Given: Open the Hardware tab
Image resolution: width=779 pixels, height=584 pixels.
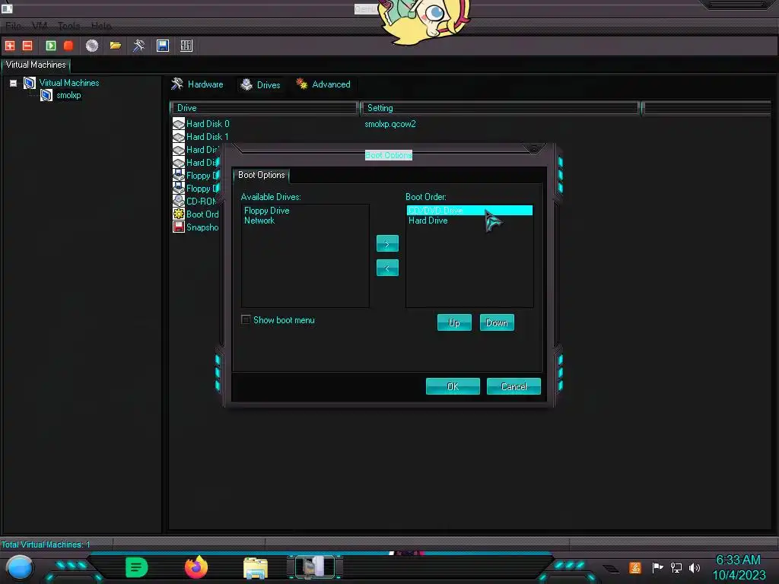Looking at the screenshot, I should [198, 84].
